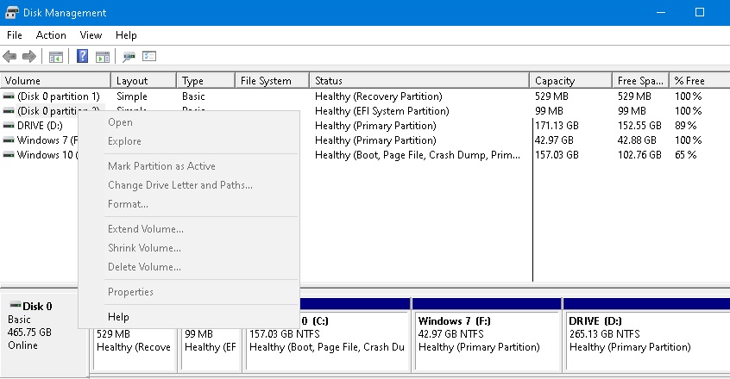
Task: Sort by the % Free column header
Action: click(x=699, y=81)
